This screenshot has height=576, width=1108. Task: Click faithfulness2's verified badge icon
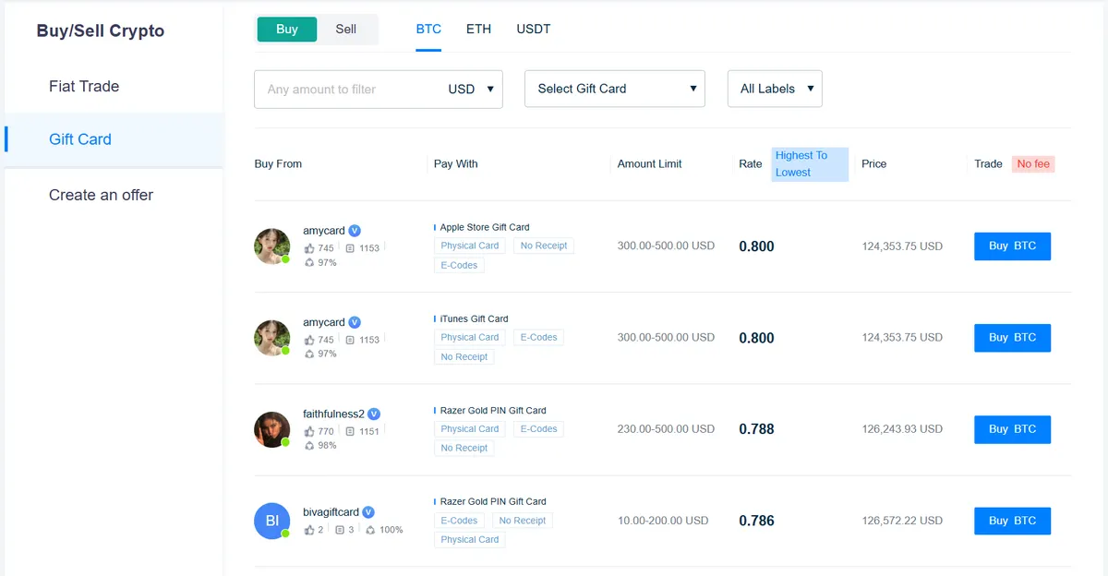coord(374,414)
